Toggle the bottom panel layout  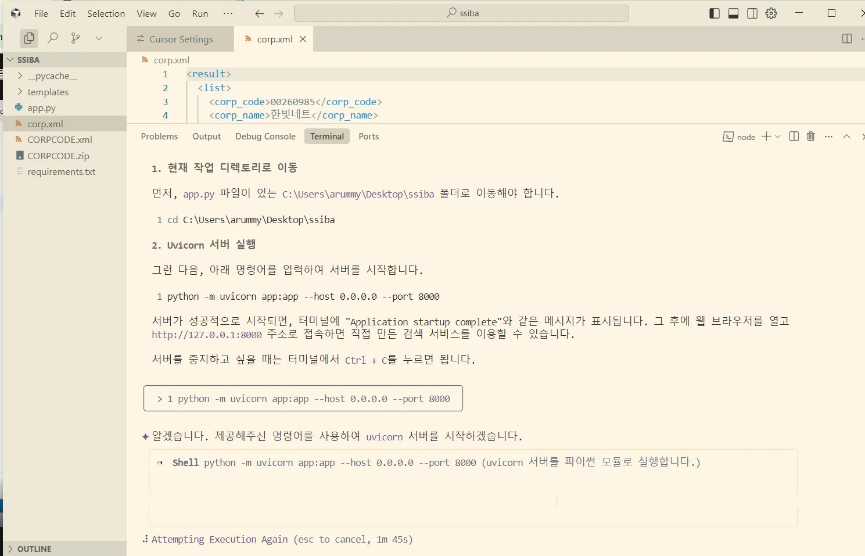pyautogui.click(x=733, y=13)
